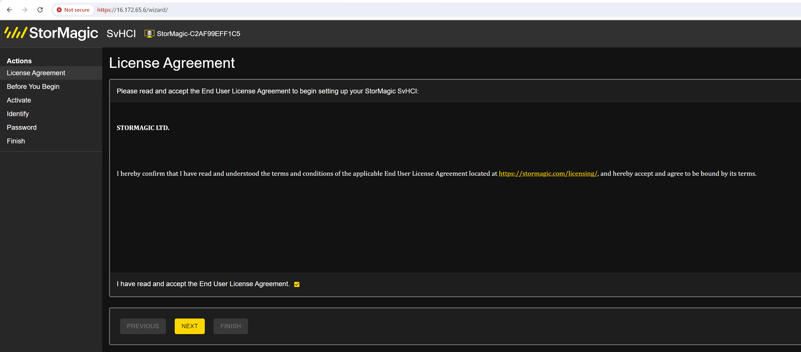Go to the Before You Begin step

[x=51, y=87]
